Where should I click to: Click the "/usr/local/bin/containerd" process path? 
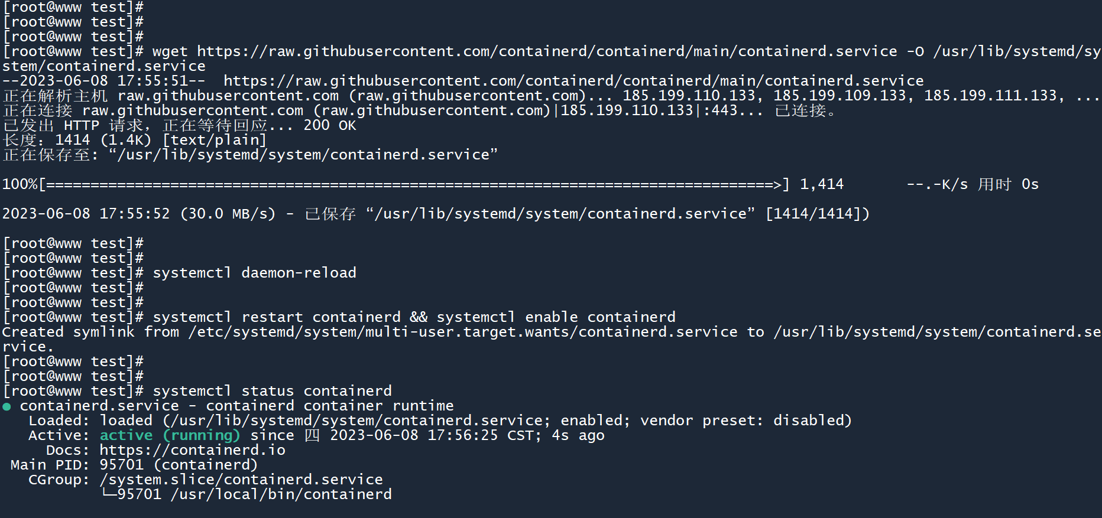281,494
